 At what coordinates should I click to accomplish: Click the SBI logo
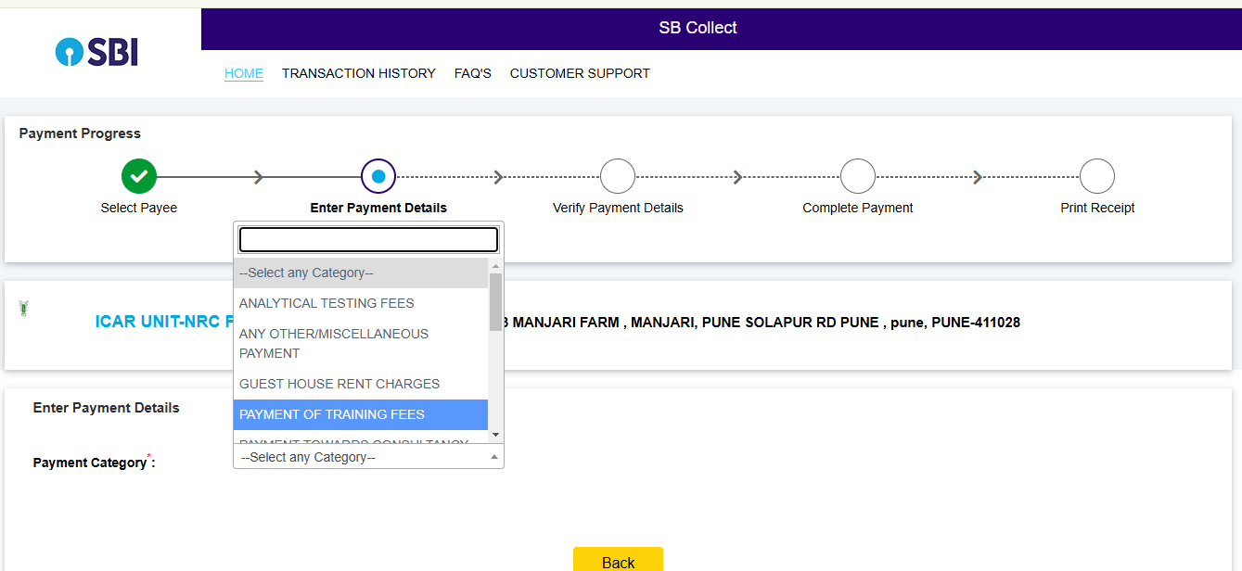[96, 53]
